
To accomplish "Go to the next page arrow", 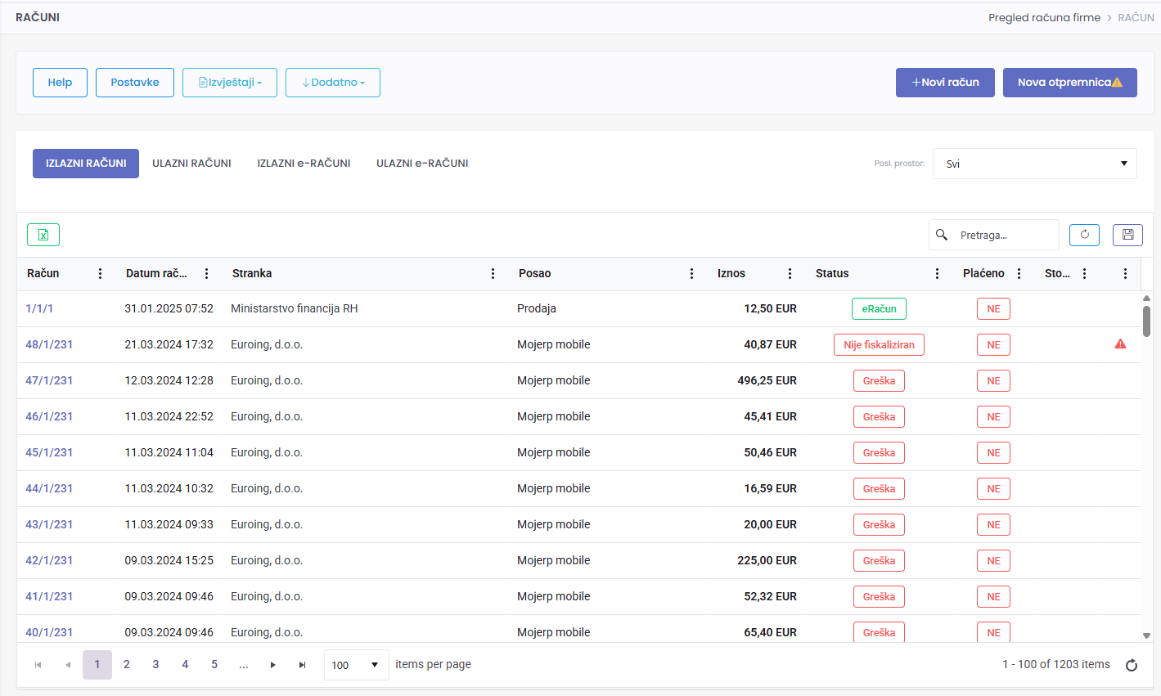I will pos(273,665).
